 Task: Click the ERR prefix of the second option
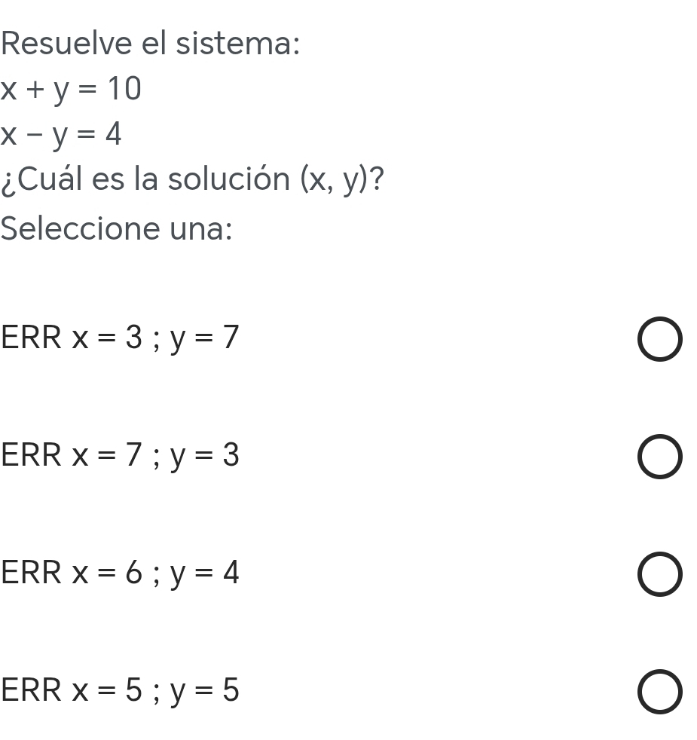[x=31, y=455]
